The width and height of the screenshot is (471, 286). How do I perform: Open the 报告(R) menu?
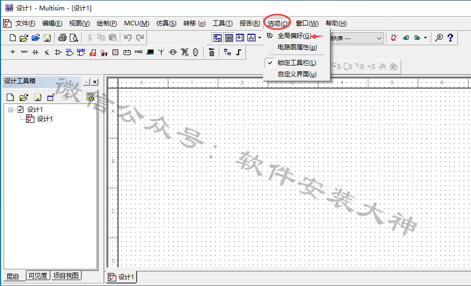[250, 23]
